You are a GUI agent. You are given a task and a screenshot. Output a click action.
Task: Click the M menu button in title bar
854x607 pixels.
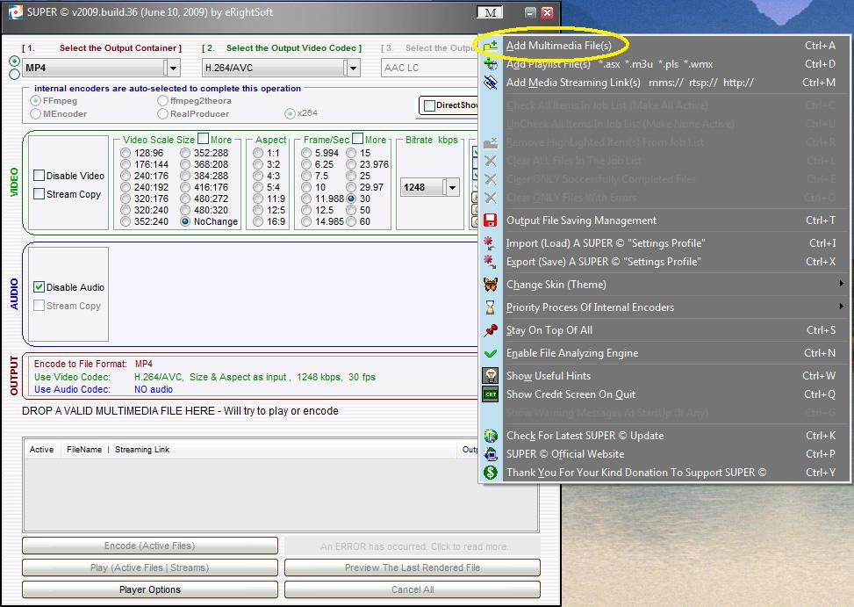click(x=490, y=12)
